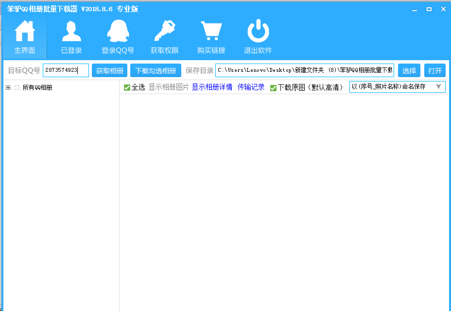Toggle the 全选 checkbox
This screenshot has width=451, height=311.
[127, 87]
